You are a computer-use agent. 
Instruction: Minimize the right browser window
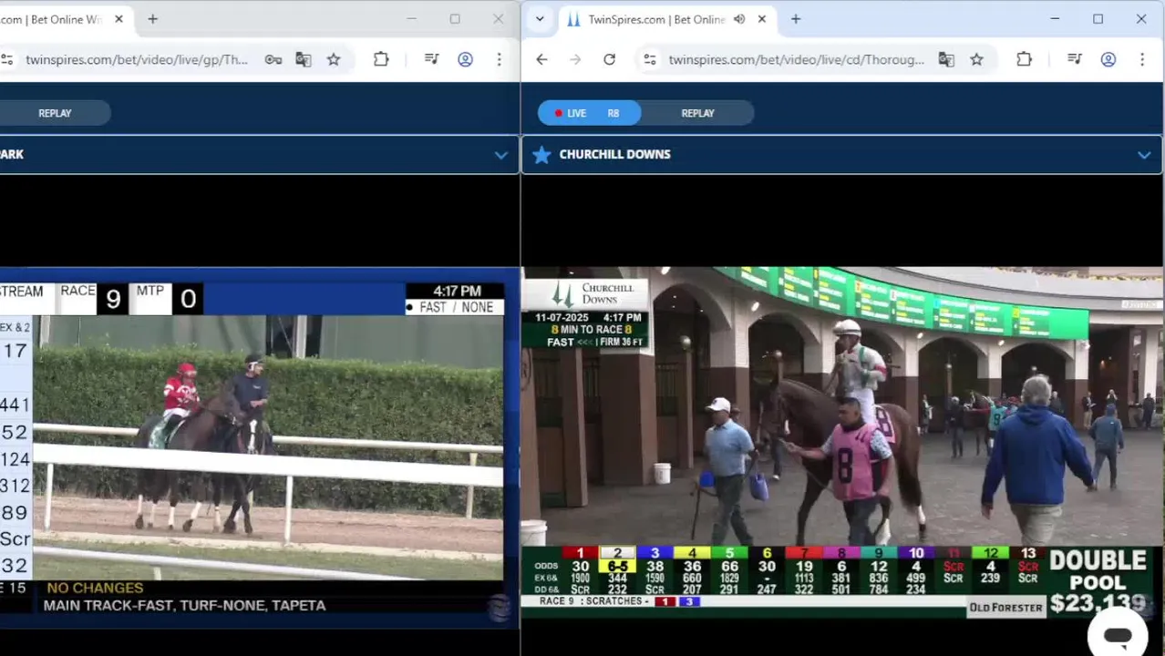[1055, 19]
